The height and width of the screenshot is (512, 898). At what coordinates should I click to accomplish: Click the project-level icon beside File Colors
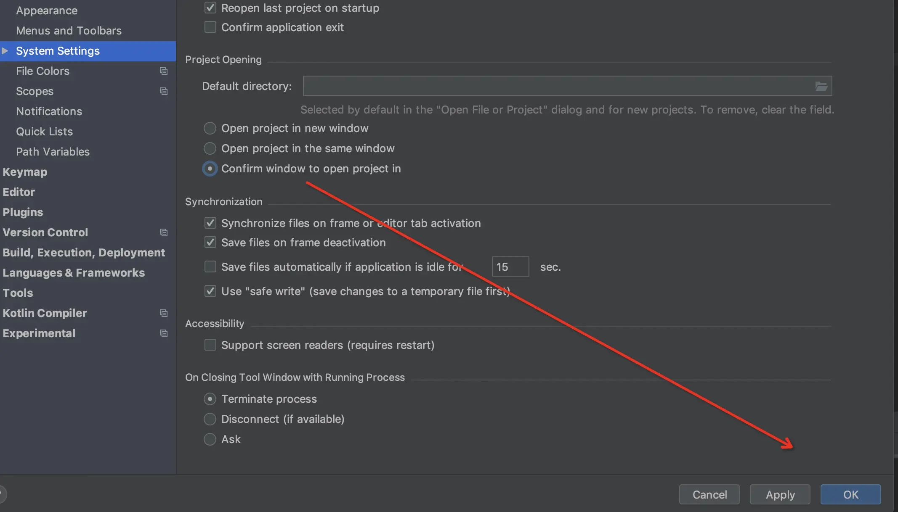[164, 71]
